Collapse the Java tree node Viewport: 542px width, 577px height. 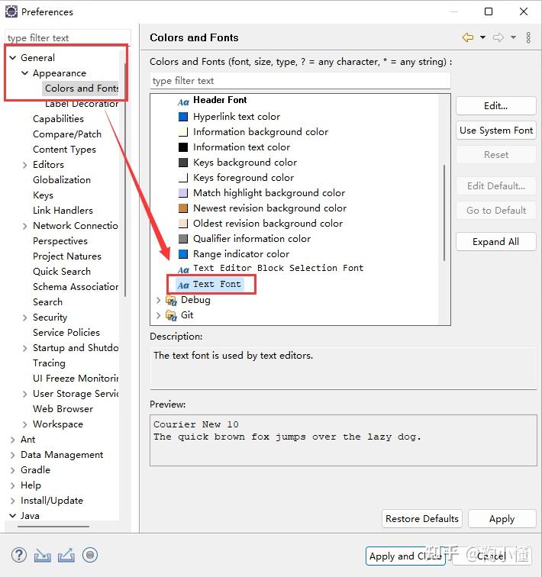(x=13, y=516)
